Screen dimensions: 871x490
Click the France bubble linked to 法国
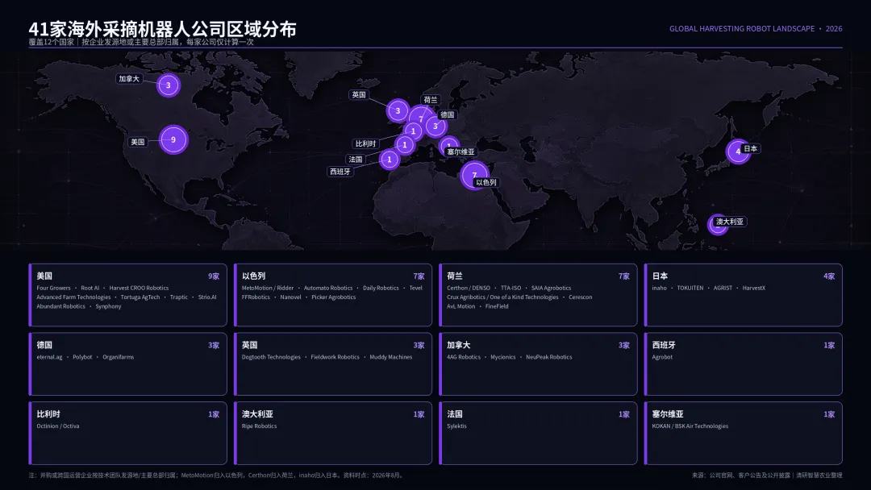coord(404,145)
